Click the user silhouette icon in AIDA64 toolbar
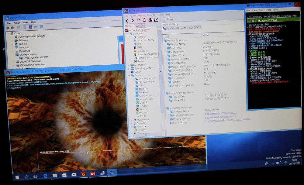 150,20
